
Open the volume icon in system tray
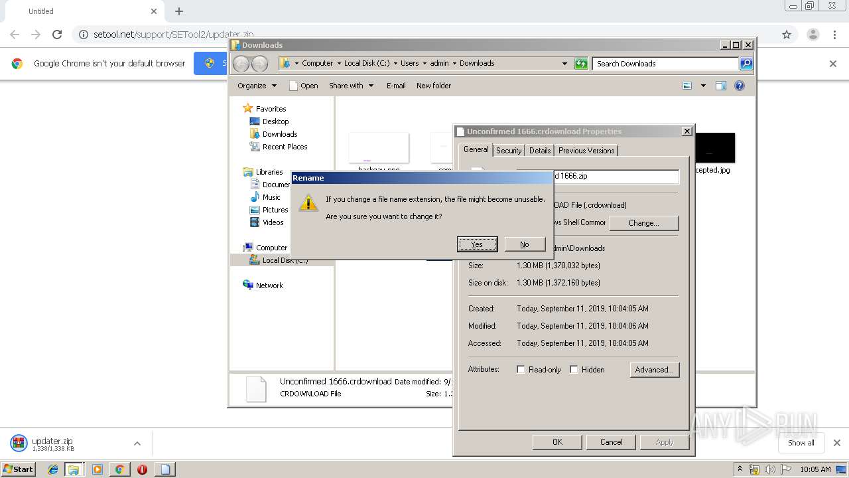pos(769,469)
